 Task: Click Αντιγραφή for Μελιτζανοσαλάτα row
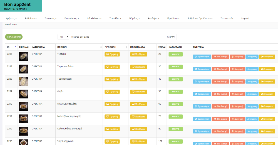[x=252, y=106]
